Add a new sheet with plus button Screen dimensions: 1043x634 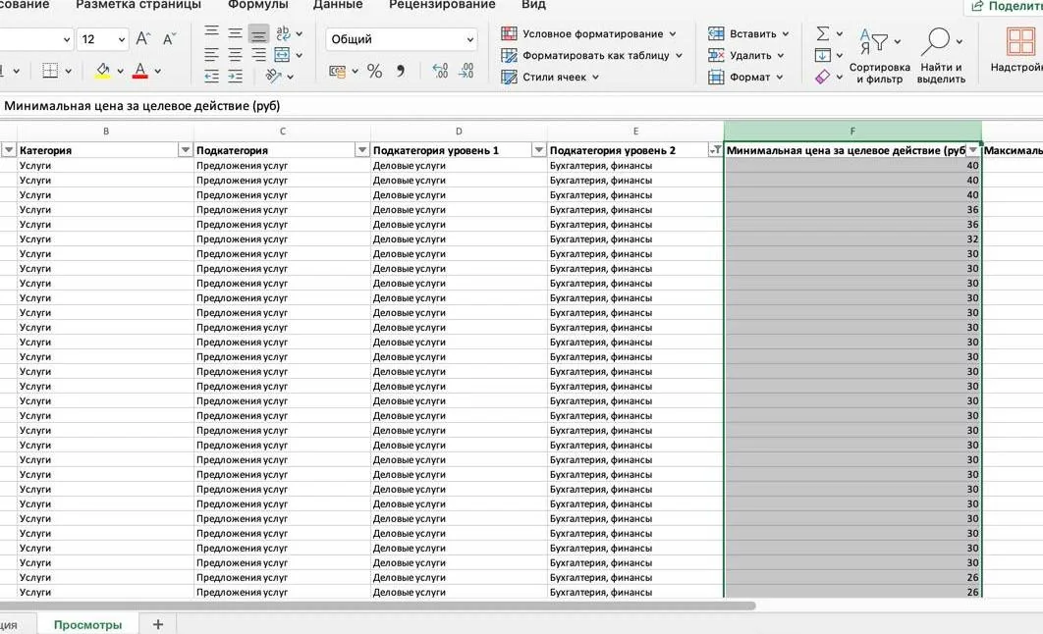click(x=158, y=625)
